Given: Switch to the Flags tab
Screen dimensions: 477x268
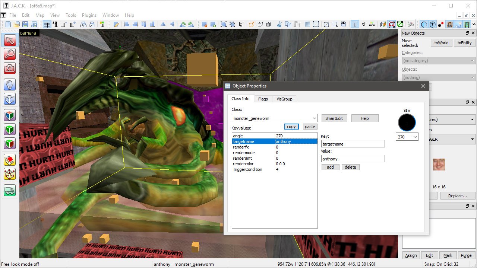Looking at the screenshot, I should click(x=263, y=99).
